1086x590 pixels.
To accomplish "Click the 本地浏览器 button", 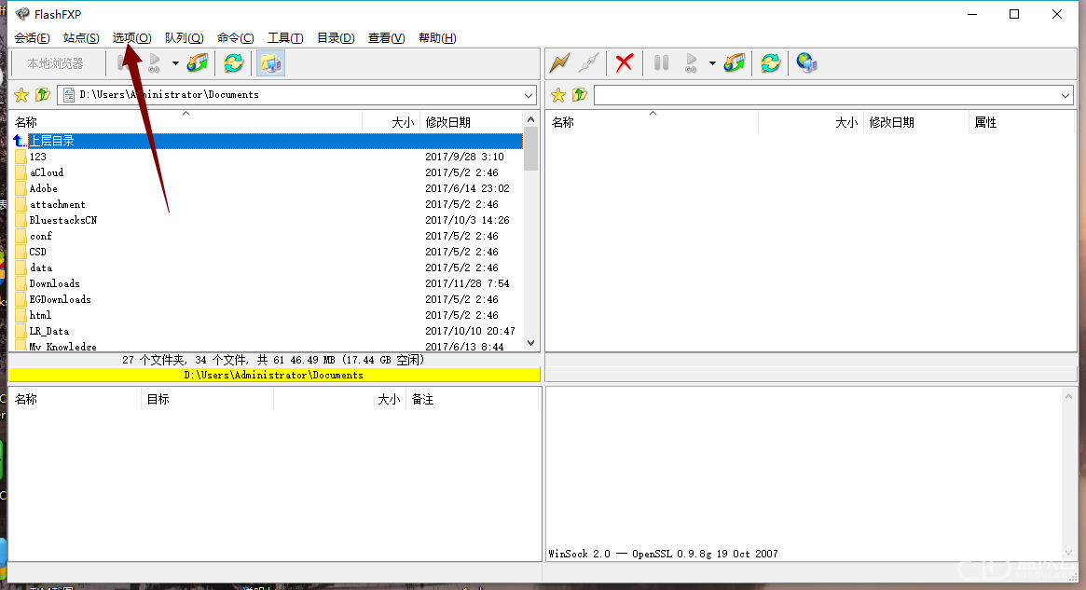I will [x=55, y=63].
